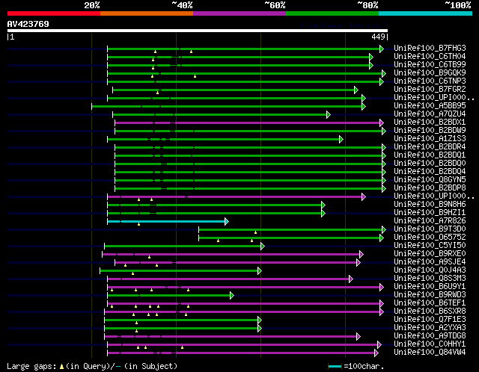Viewport: 479px width, 372px height.
Task: Click the purple alignment bar in the Q8S3M3 row
Action: 228,279
